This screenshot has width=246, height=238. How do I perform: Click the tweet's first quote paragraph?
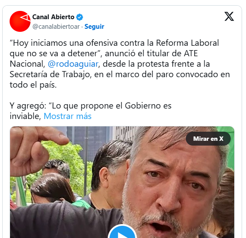(120, 64)
